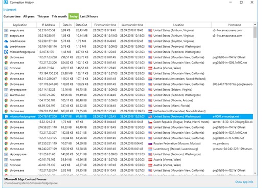This screenshot has height=188, width=275.
Task: Click the Luxembourg flag icon
Action: pos(150,149)
